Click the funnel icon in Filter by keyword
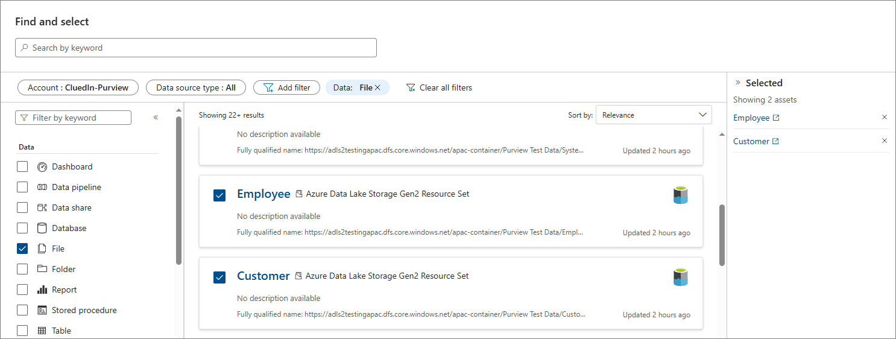Screen dimensions: 896x339 (24, 118)
